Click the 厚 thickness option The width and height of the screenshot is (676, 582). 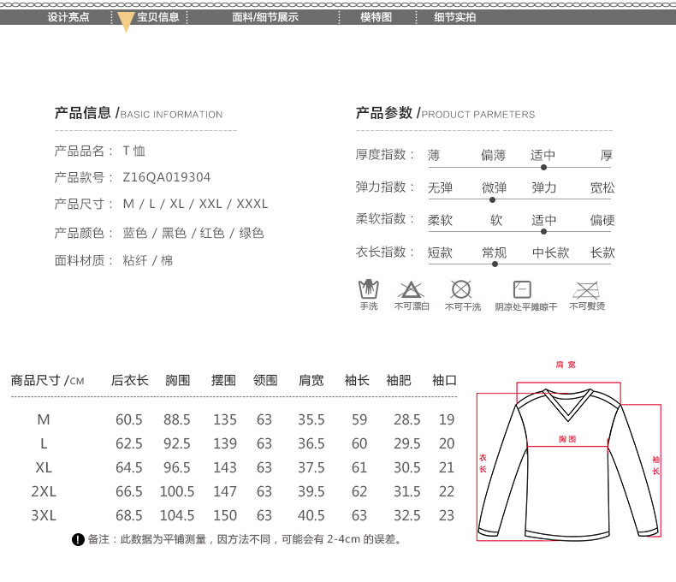607,155
